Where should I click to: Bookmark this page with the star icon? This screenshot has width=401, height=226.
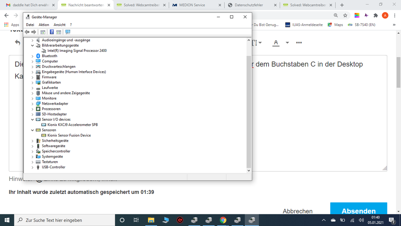click(x=345, y=15)
